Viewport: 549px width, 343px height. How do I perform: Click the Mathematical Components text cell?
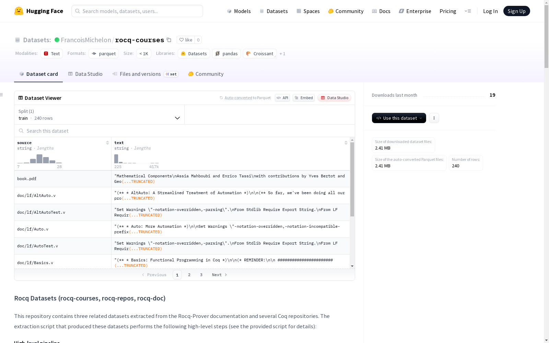point(231,179)
